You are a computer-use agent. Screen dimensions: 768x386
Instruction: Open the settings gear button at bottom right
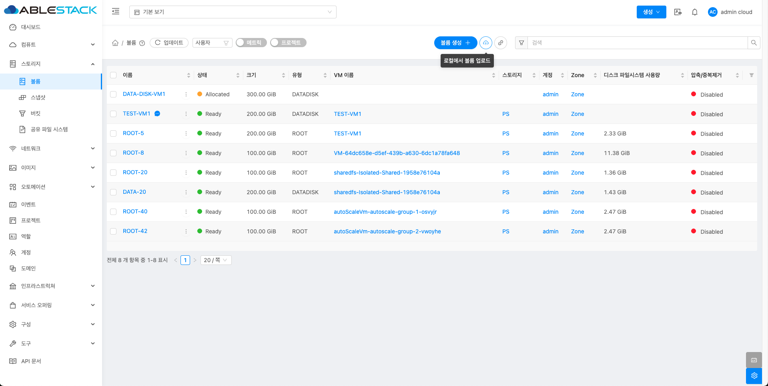pos(754,376)
